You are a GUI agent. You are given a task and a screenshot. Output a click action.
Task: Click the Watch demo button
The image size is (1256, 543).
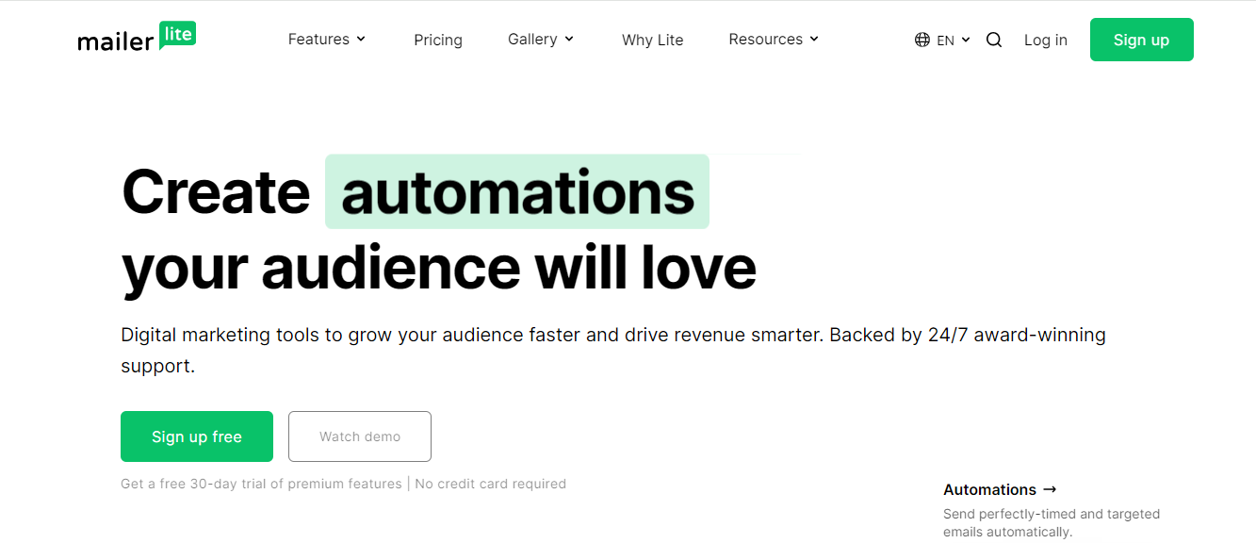pos(359,436)
